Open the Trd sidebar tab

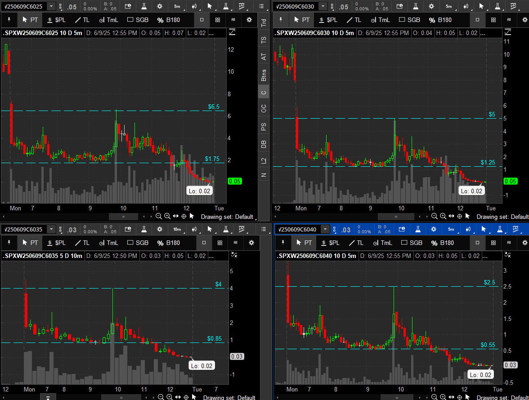click(264, 23)
